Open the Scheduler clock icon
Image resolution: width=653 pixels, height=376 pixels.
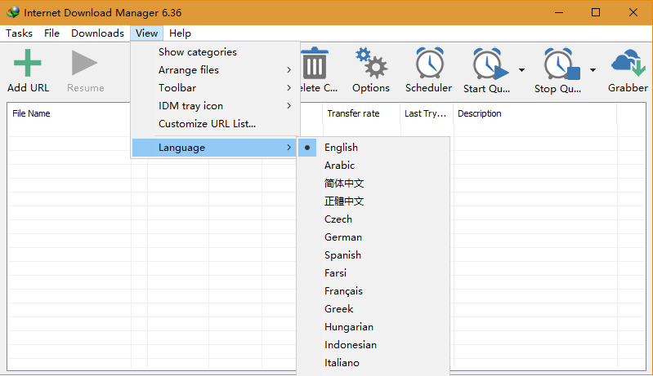coord(430,63)
